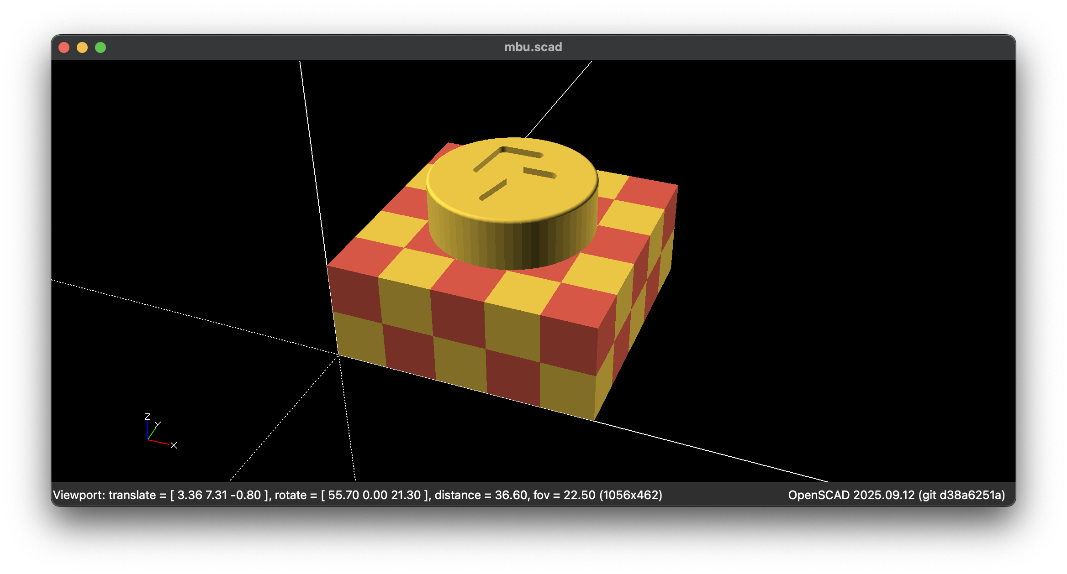Click the yellow minimize window button

click(x=82, y=47)
